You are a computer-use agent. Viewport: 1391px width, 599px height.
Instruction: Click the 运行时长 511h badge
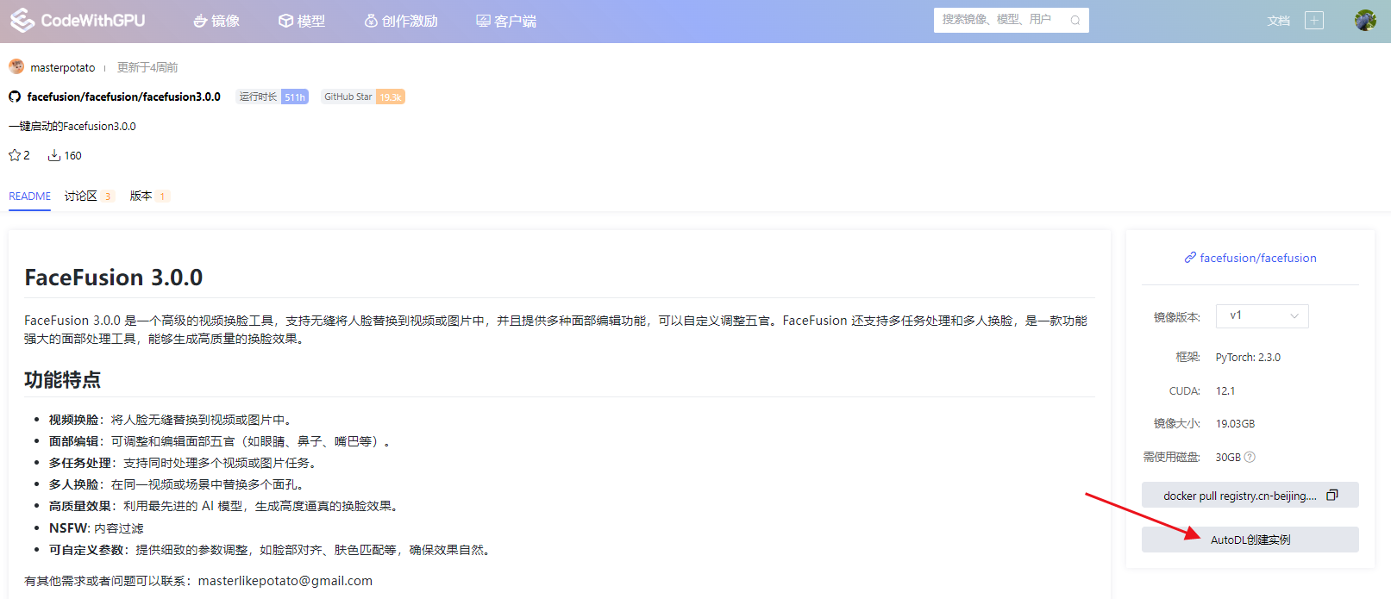pyautogui.click(x=272, y=97)
